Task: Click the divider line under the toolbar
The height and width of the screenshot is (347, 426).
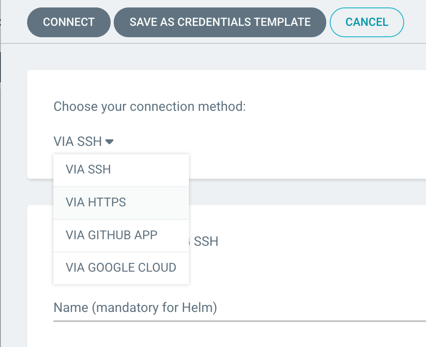Action: coord(219,43)
